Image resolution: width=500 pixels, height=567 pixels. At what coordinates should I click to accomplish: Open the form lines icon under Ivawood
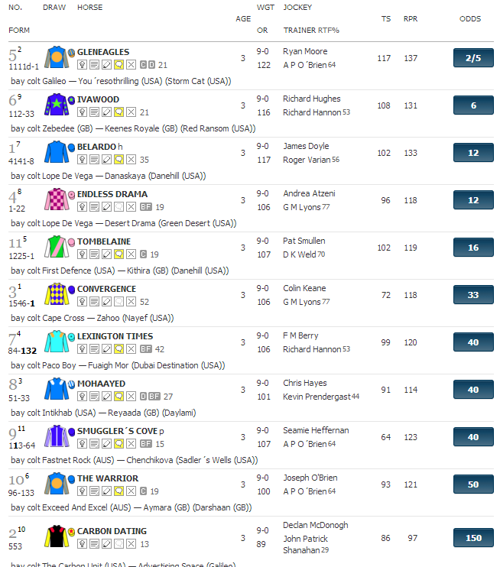(94, 112)
